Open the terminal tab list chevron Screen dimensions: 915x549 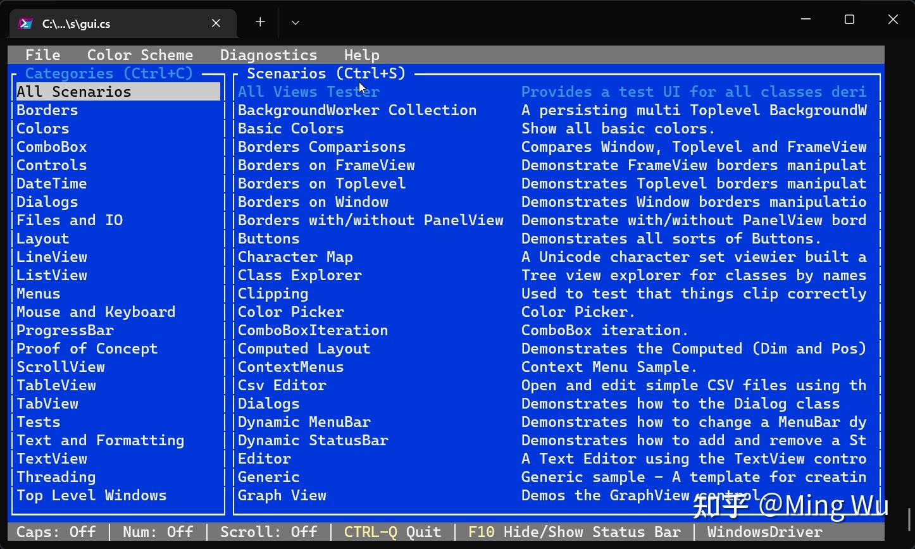[x=295, y=22]
